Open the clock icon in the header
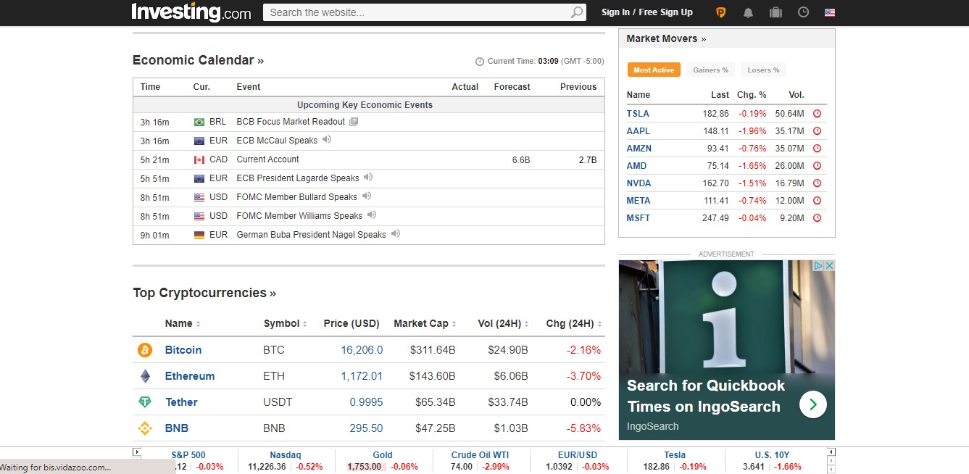This screenshot has width=969, height=474. (x=803, y=12)
